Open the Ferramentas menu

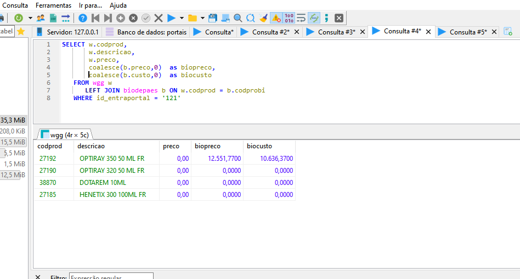pos(53,5)
